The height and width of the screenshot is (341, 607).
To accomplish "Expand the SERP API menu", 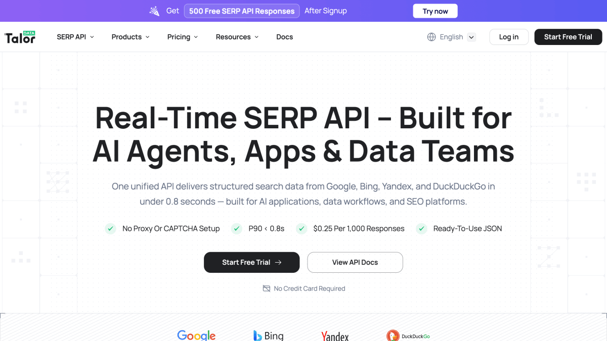I will pyautogui.click(x=75, y=37).
